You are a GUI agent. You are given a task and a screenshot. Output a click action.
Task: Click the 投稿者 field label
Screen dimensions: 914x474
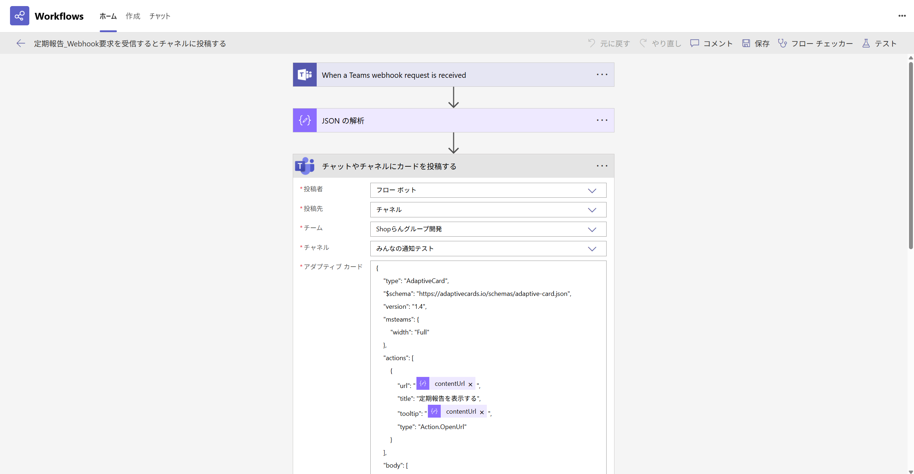click(x=313, y=189)
